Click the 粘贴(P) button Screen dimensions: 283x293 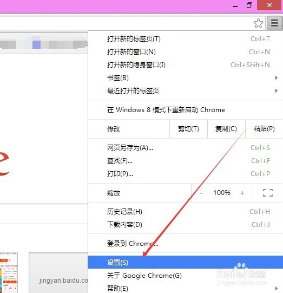[x=264, y=129]
